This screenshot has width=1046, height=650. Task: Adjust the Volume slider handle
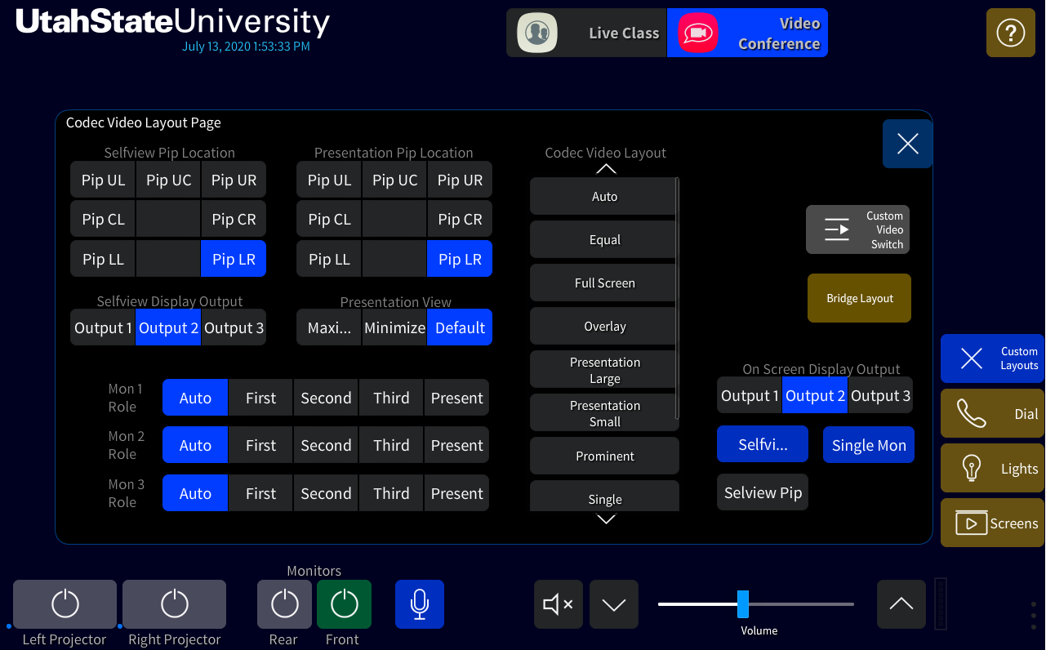click(743, 604)
